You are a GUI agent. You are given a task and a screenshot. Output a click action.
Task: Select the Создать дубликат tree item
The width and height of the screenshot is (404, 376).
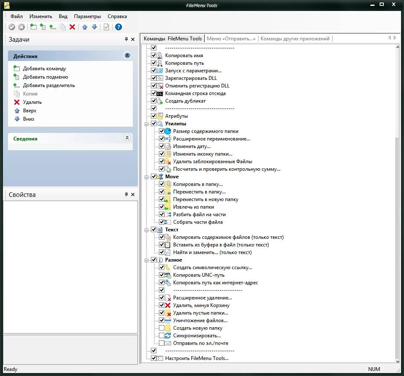tap(185, 101)
